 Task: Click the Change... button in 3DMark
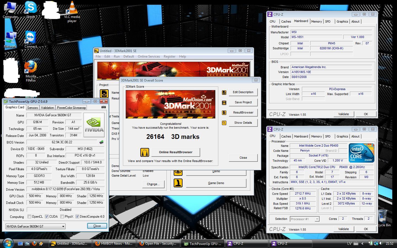pyautogui.click(x=153, y=184)
